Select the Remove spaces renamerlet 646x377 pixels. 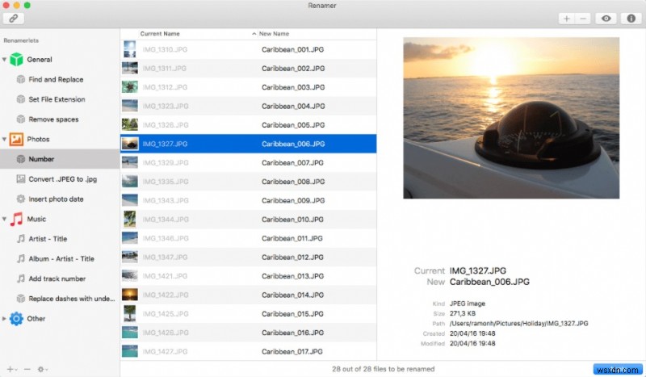[53, 119]
